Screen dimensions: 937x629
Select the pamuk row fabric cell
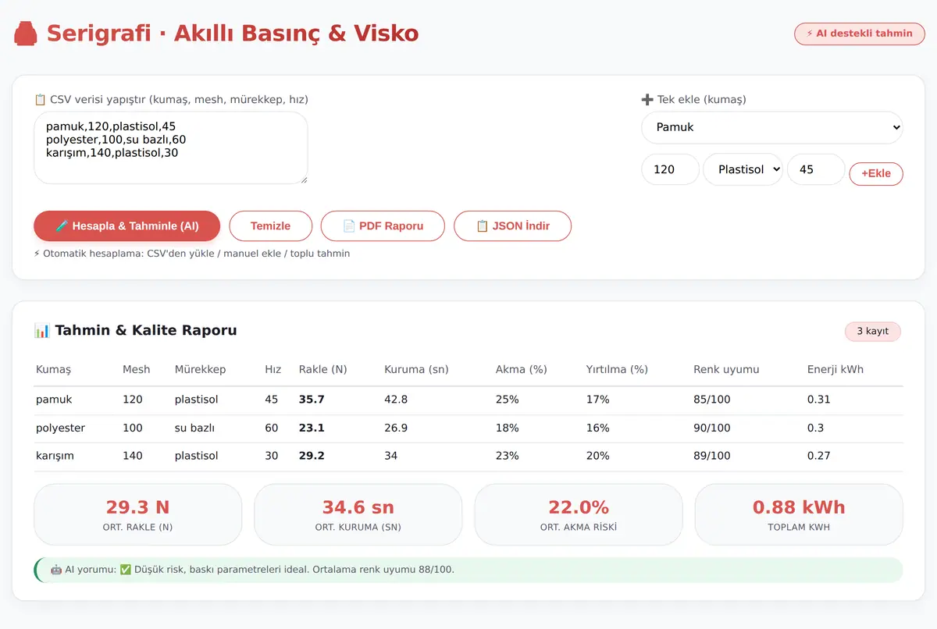54,400
